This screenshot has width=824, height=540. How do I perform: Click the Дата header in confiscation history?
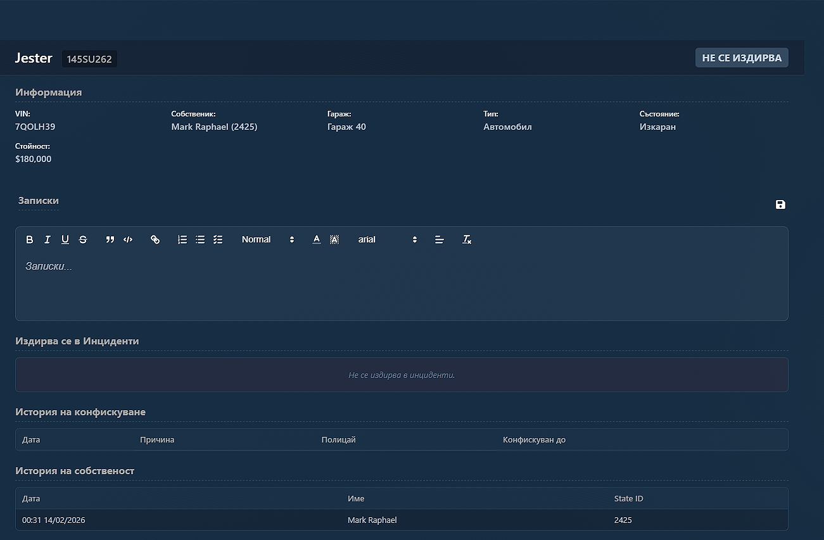(x=31, y=439)
